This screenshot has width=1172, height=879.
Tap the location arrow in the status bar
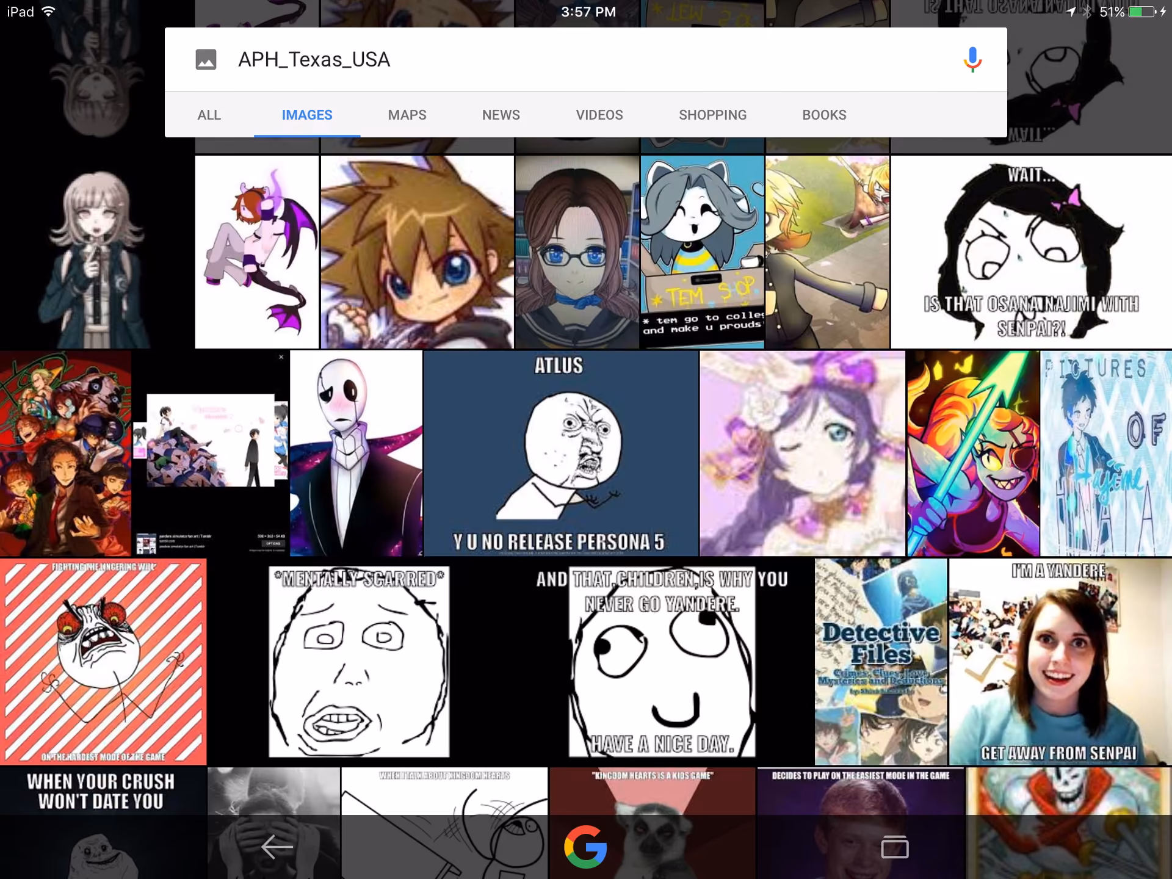[1071, 12]
